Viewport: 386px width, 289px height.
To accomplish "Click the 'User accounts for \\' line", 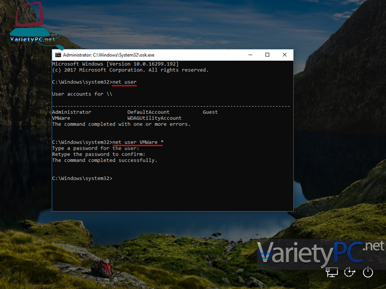I will coord(82,94).
